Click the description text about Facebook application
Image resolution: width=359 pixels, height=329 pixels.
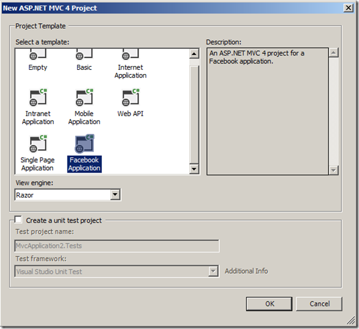click(x=257, y=57)
